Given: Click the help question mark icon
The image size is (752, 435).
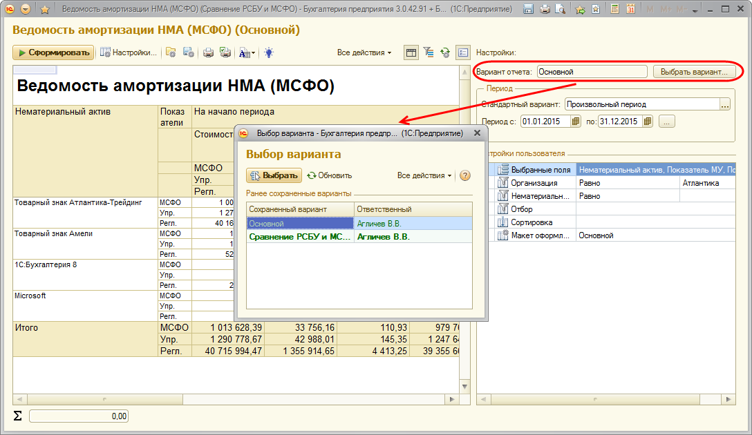Looking at the screenshot, I should 465,175.
